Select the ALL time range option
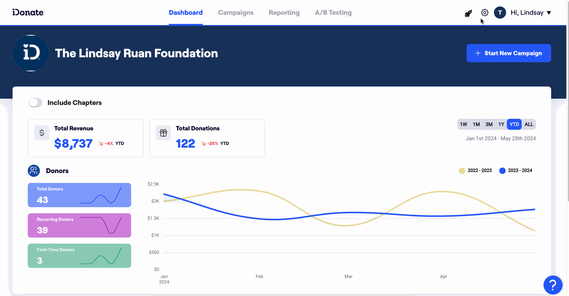The width and height of the screenshot is (569, 296). click(529, 124)
